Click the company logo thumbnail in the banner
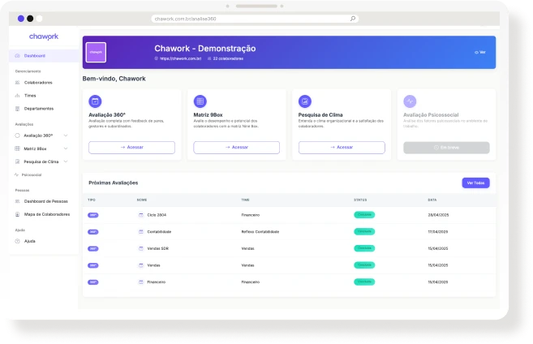533x344 pixels. 96,53
